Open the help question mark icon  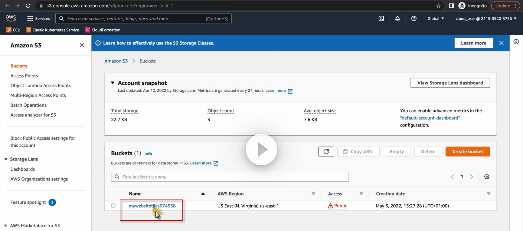414,18
